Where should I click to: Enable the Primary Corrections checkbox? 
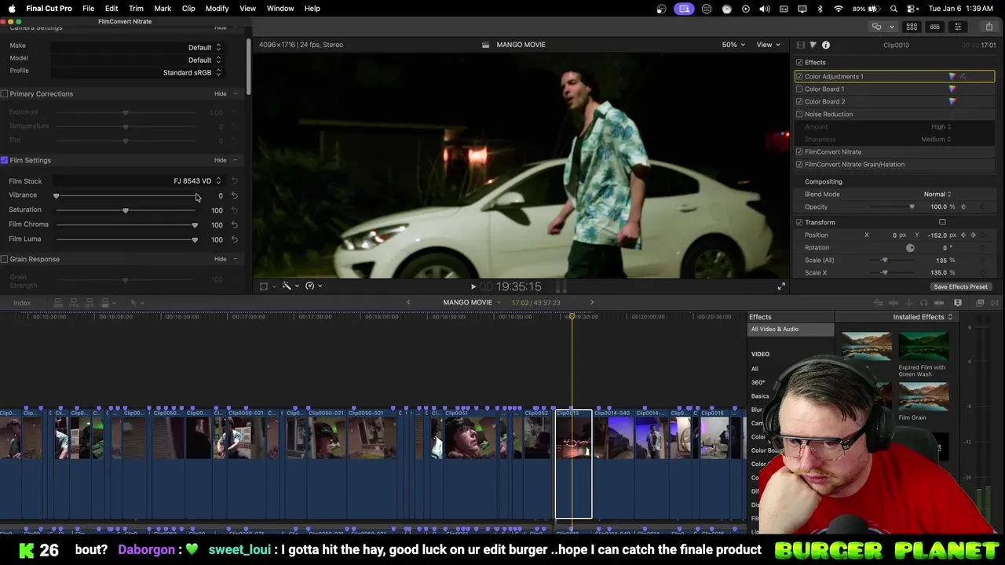coord(5,93)
